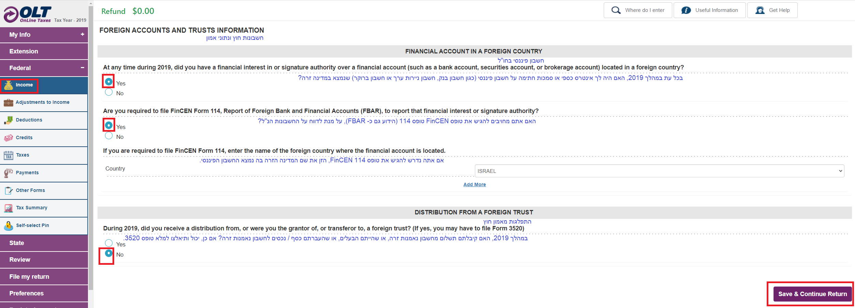Open the Preferences menu section
Image resolution: width=855 pixels, height=308 pixels.
[x=44, y=293]
